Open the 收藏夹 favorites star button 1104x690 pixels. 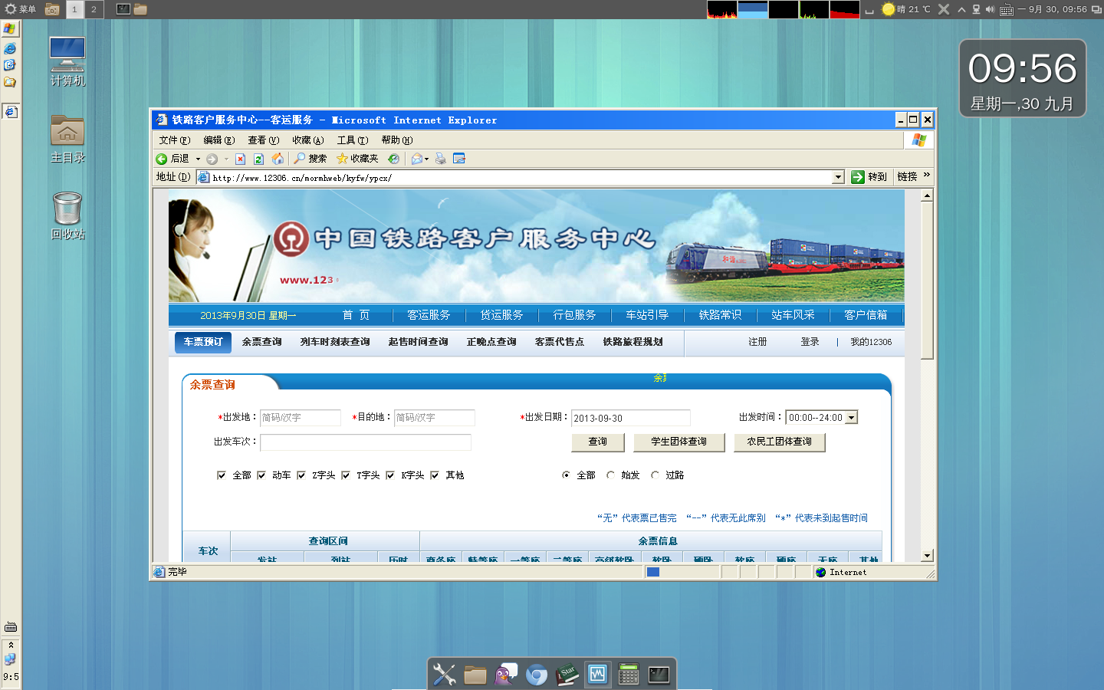(357, 159)
